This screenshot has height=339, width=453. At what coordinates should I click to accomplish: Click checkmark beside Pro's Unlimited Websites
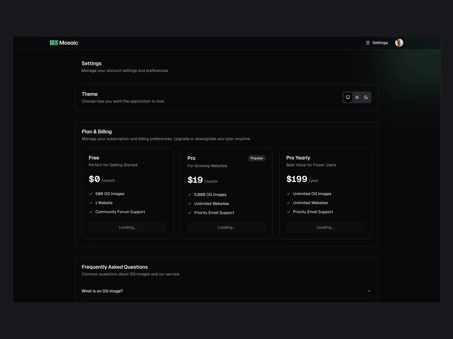coord(190,204)
